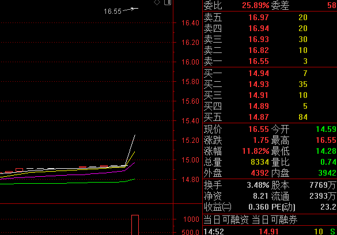Click the 15.00 price axis label
This screenshot has height=235, width=337.
(191, 160)
